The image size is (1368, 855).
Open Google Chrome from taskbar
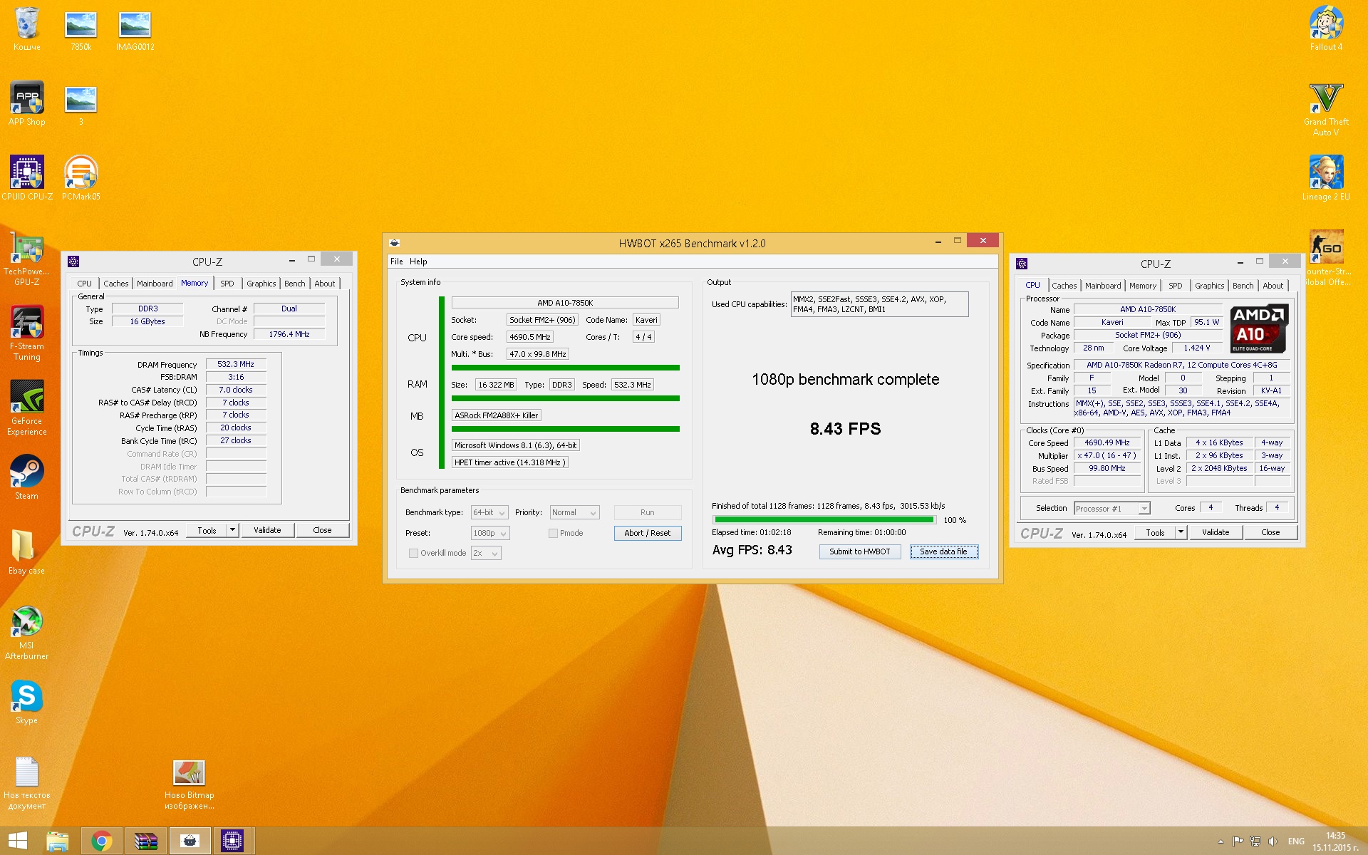[101, 841]
